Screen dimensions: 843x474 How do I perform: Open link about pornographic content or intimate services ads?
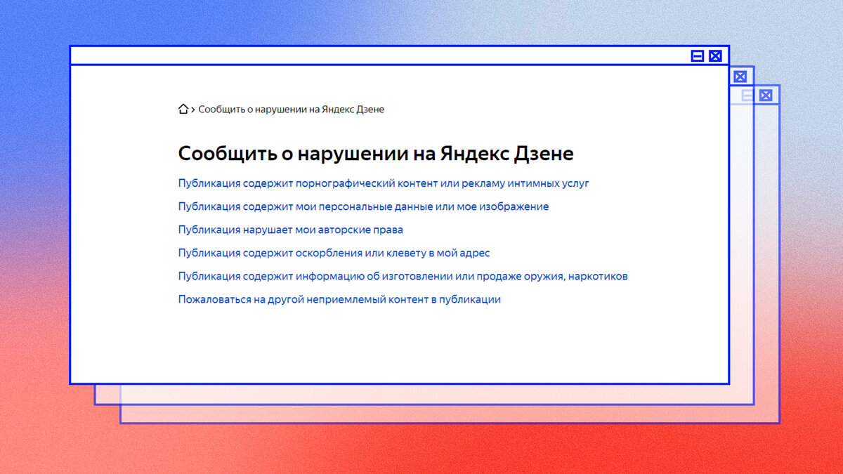384,183
